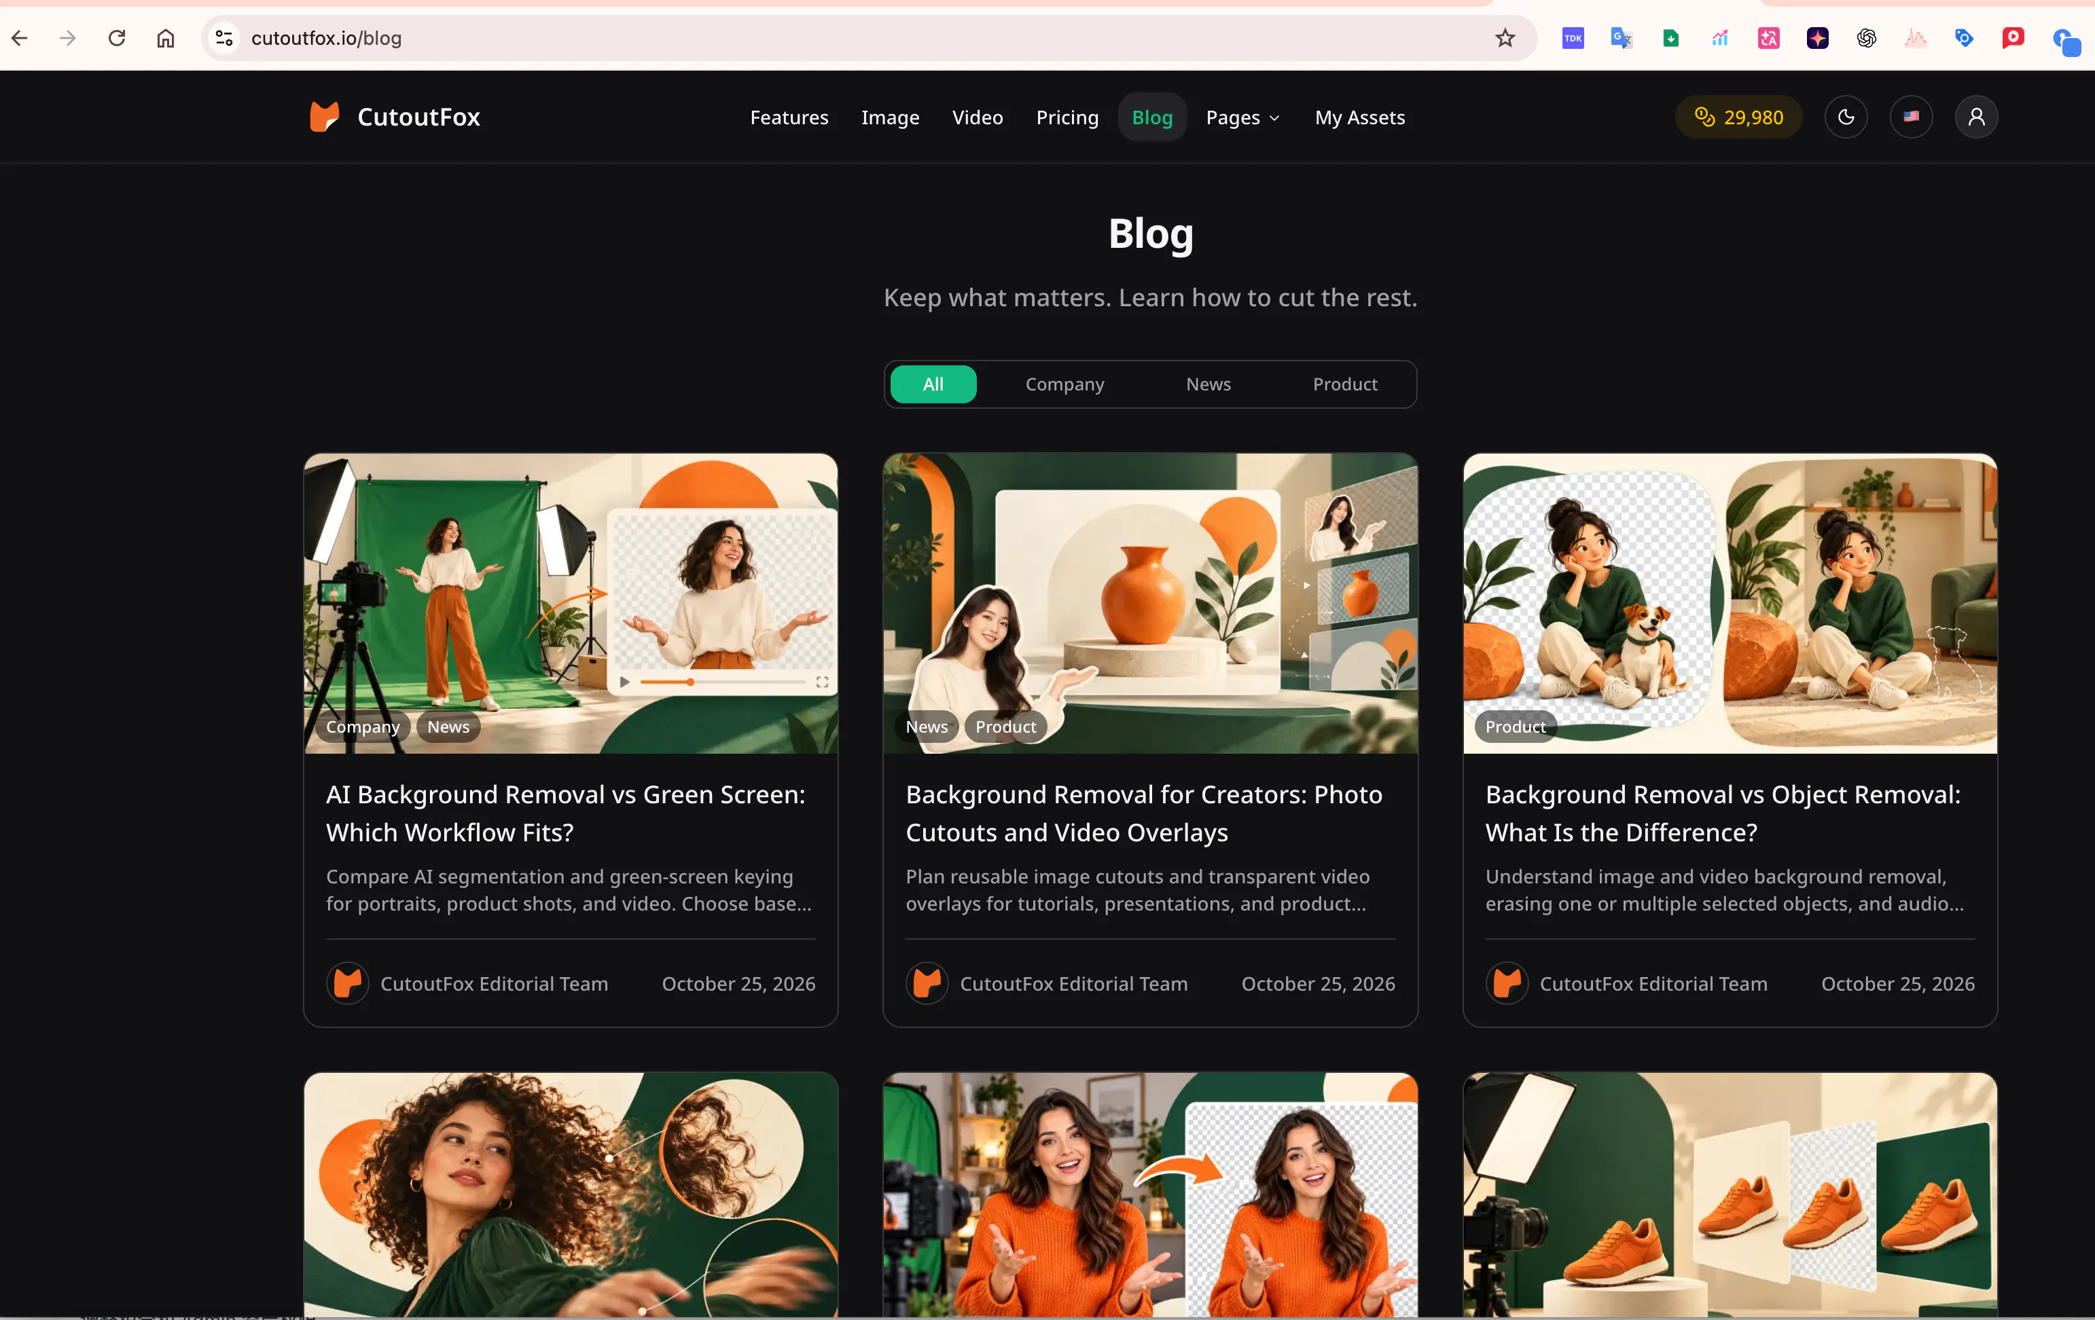Image resolution: width=2095 pixels, height=1320 pixels.
Task: Open the Video nav item
Action: pyautogui.click(x=977, y=117)
